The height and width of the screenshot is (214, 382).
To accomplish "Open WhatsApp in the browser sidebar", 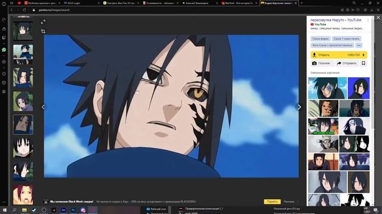I will (x=4, y=50).
